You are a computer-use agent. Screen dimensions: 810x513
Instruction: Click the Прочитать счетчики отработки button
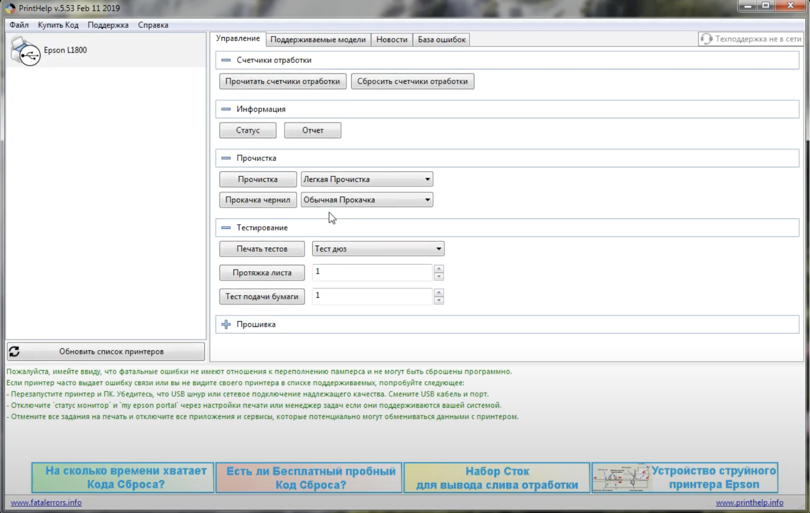pos(283,81)
